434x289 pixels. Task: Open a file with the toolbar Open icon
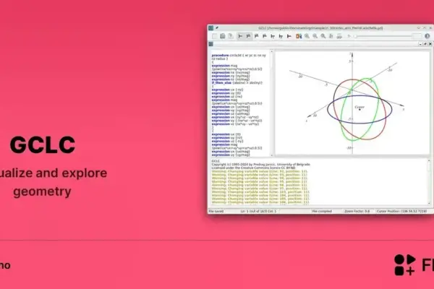pos(223,36)
